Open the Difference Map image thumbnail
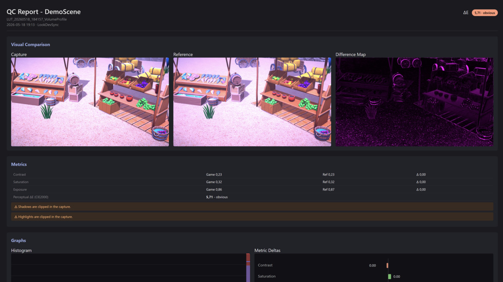503x282 pixels. (414, 102)
